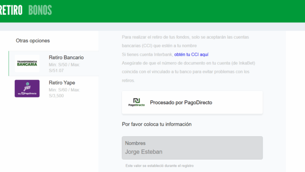Open the 'obtén tu CCI aquí' link
The height and width of the screenshot is (172, 305).
point(191,54)
